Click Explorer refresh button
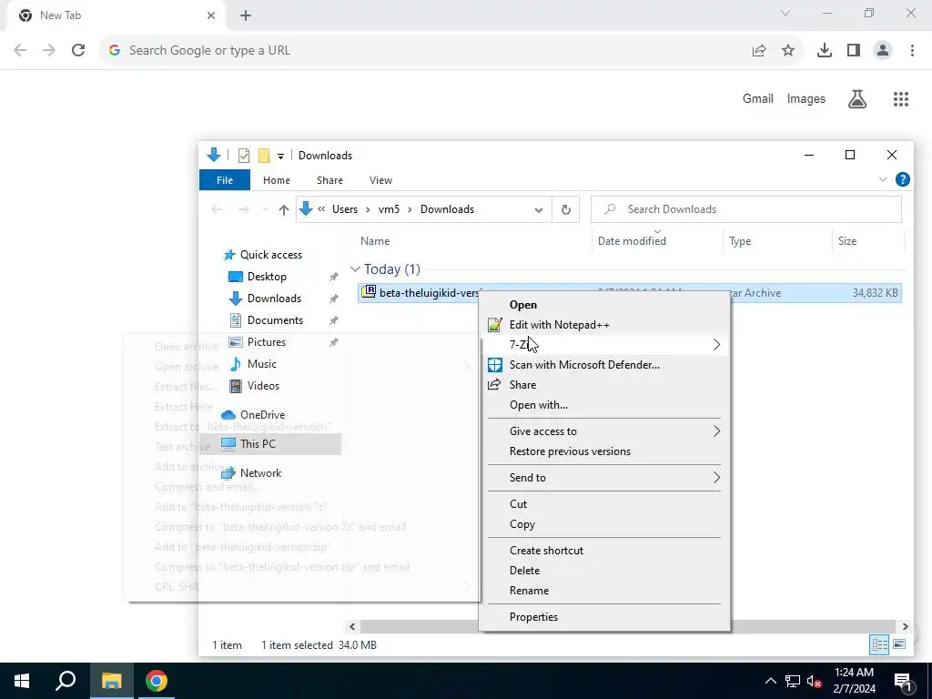The height and width of the screenshot is (699, 932). click(566, 209)
